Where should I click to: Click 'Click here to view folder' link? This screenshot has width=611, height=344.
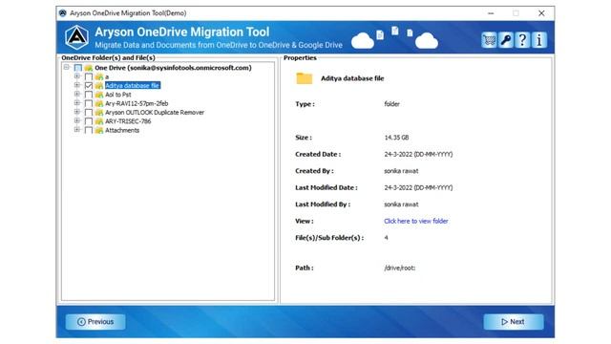416,221
